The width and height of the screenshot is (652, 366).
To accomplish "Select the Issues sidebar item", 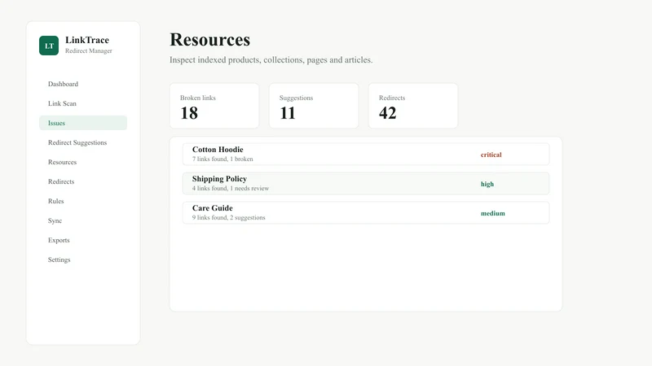I will point(83,123).
